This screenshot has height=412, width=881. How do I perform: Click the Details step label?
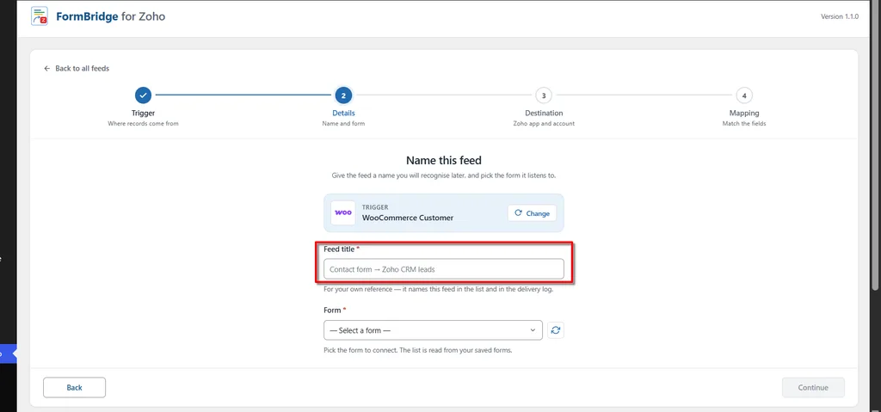point(343,113)
